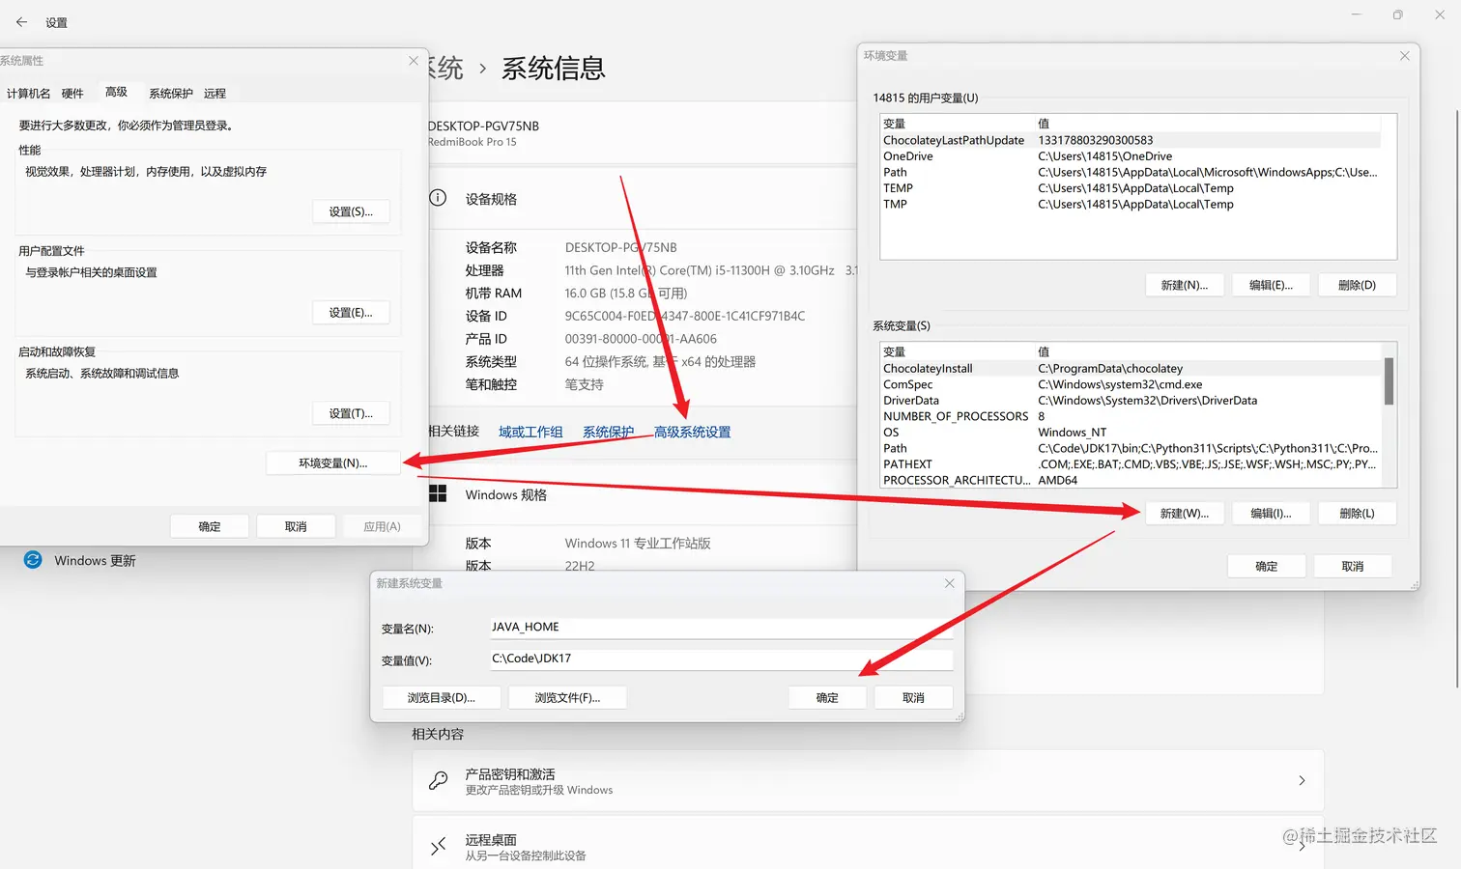The height and width of the screenshot is (869, 1461).
Task: Select the NUMBER_OF_PROCESSORS system variable
Action: 1131,416
